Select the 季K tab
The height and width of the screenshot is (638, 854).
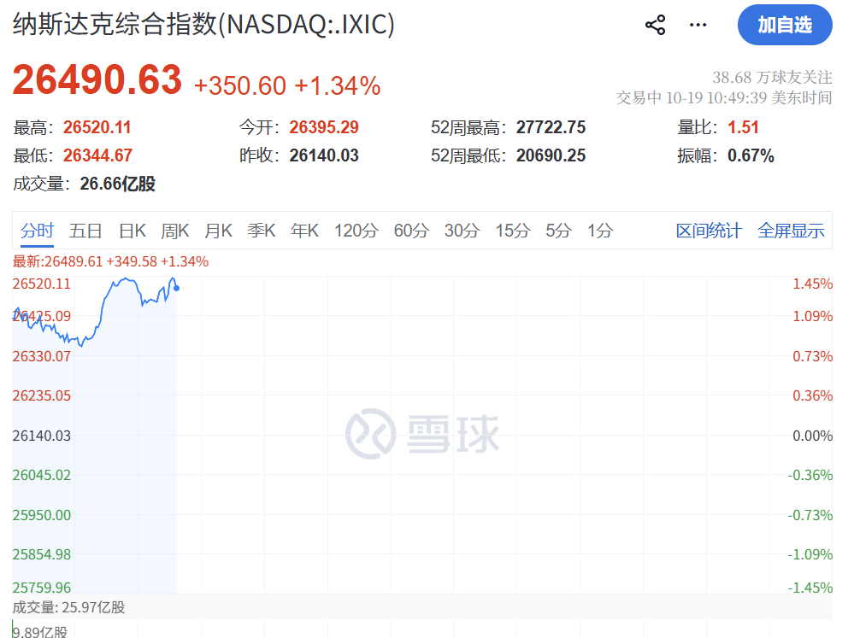262,231
